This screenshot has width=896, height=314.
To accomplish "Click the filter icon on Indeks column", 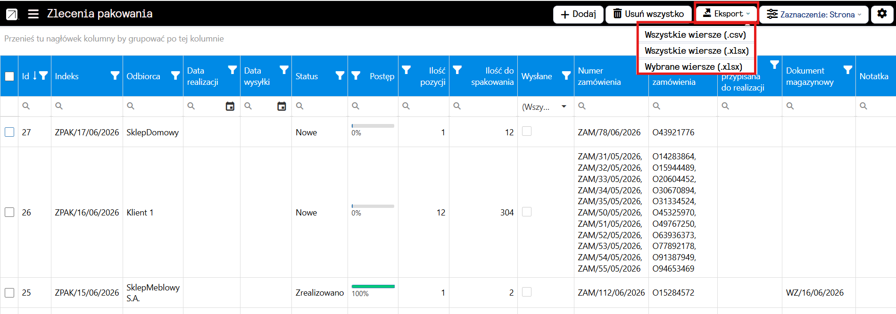I will click(115, 76).
